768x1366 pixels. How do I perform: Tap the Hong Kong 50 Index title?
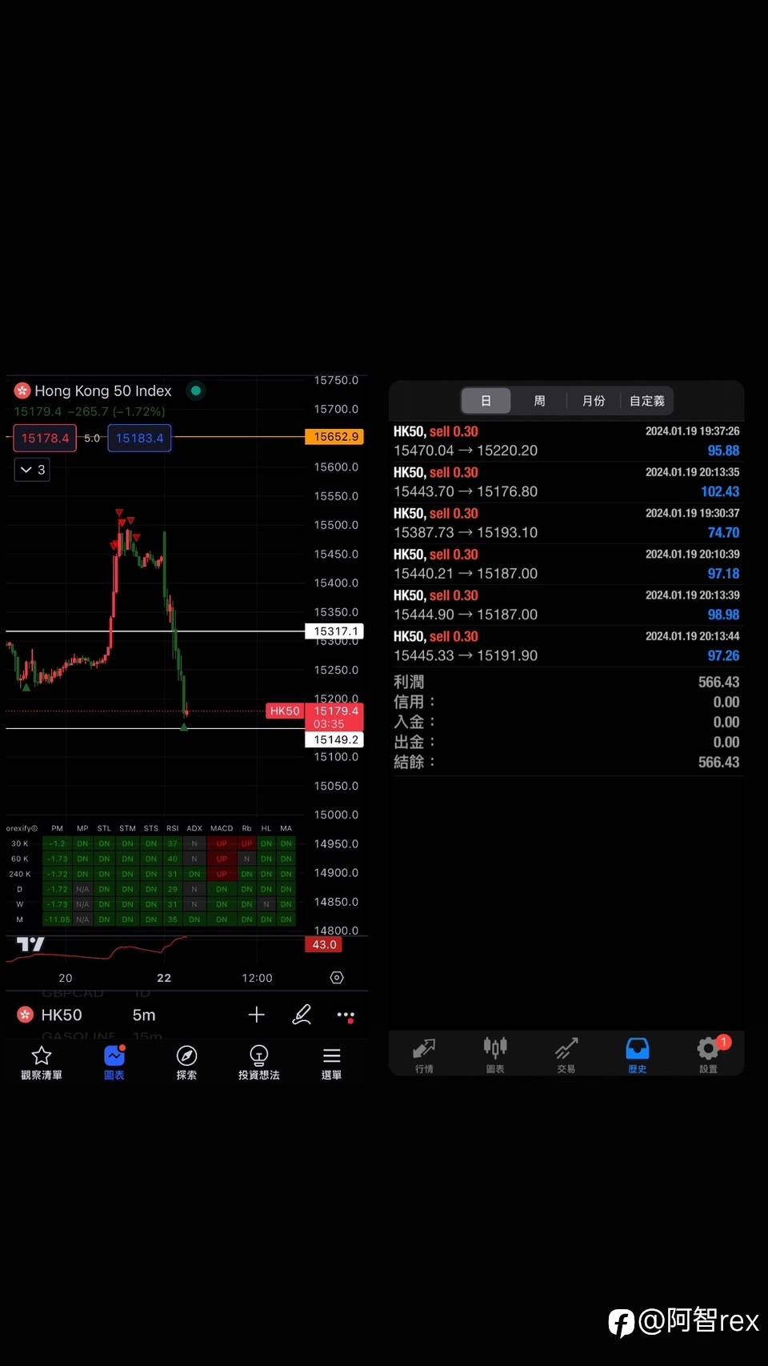click(103, 391)
